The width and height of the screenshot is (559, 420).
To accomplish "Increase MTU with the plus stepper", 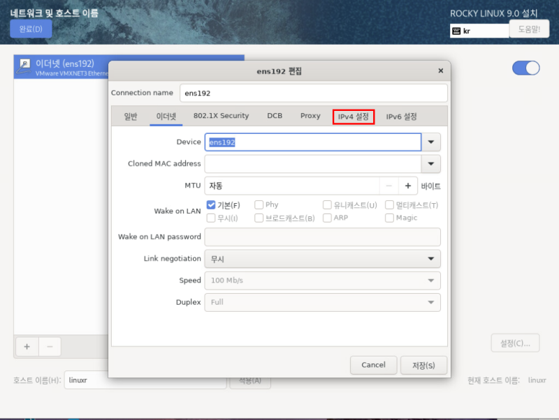I will pos(408,186).
